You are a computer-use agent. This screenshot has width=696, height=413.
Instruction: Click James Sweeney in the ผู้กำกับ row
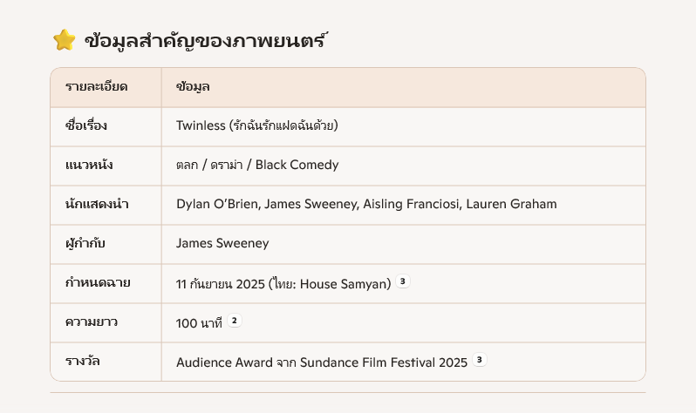pyautogui.click(x=222, y=243)
